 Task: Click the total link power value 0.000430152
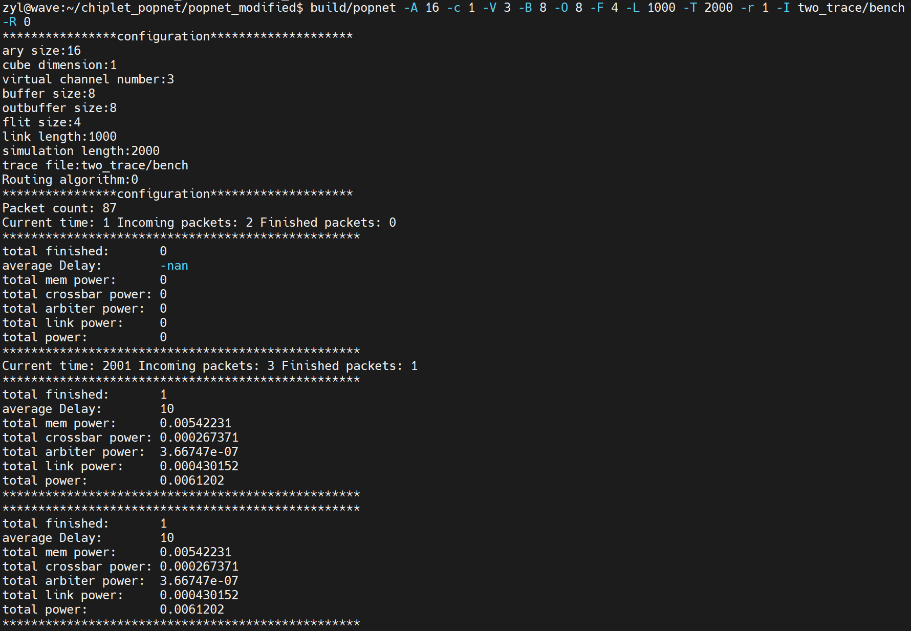coord(199,466)
